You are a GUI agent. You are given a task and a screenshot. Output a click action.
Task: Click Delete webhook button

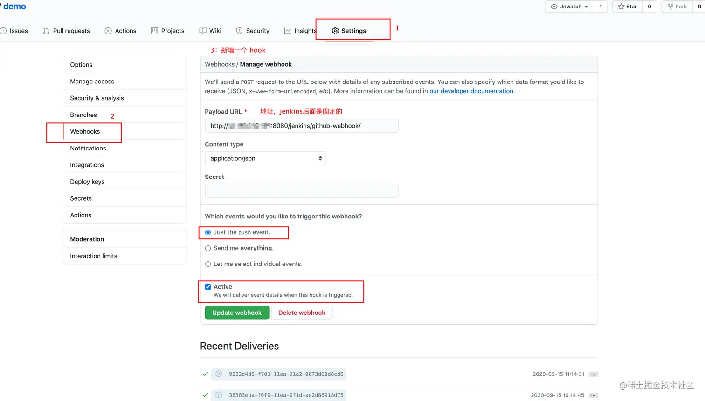click(302, 313)
